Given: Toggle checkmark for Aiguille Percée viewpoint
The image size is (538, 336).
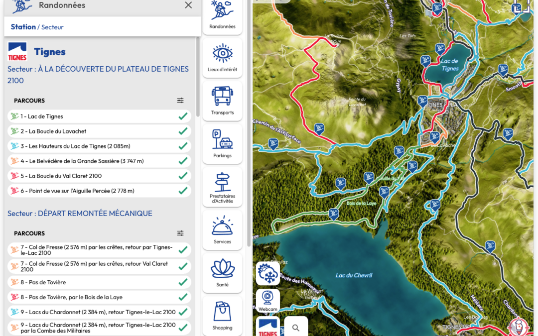Looking at the screenshot, I should coord(183,191).
